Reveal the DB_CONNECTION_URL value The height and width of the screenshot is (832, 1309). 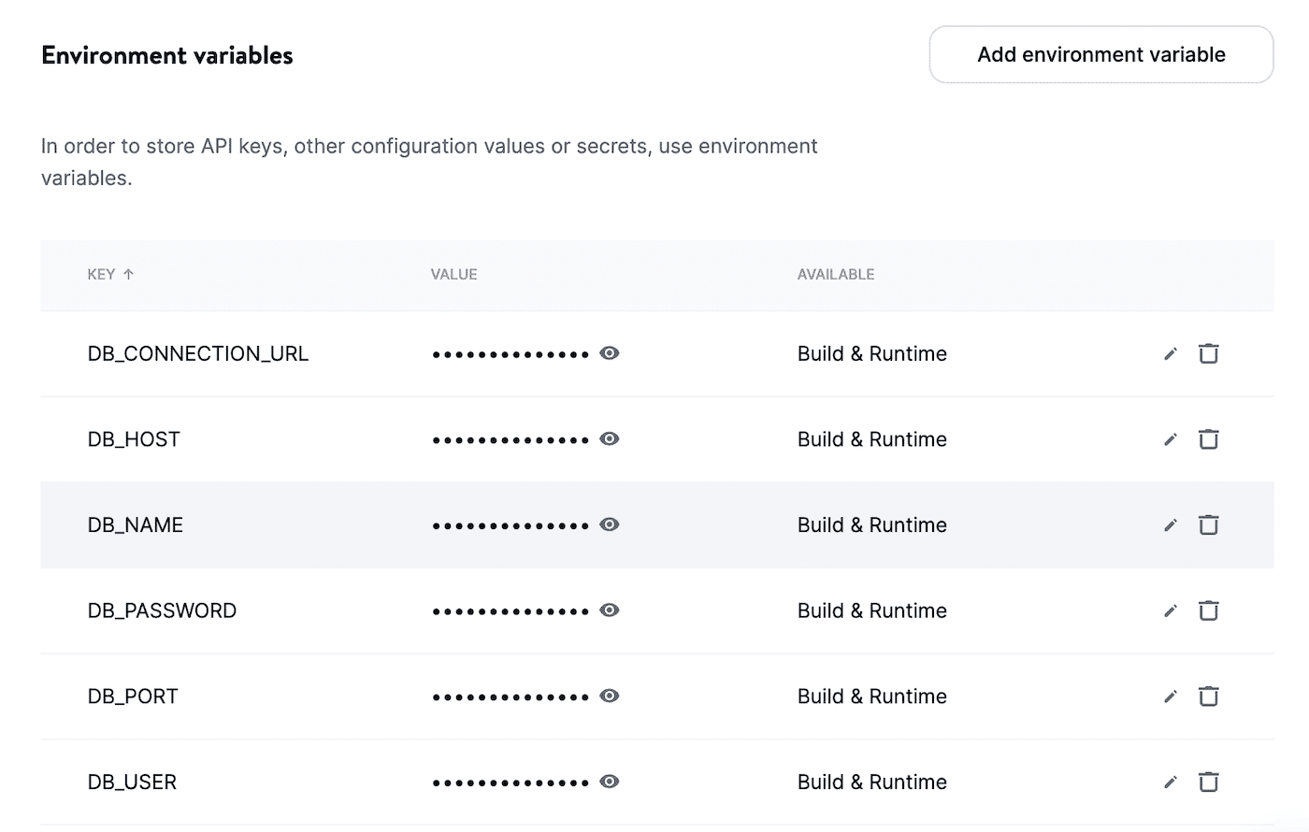pos(609,353)
